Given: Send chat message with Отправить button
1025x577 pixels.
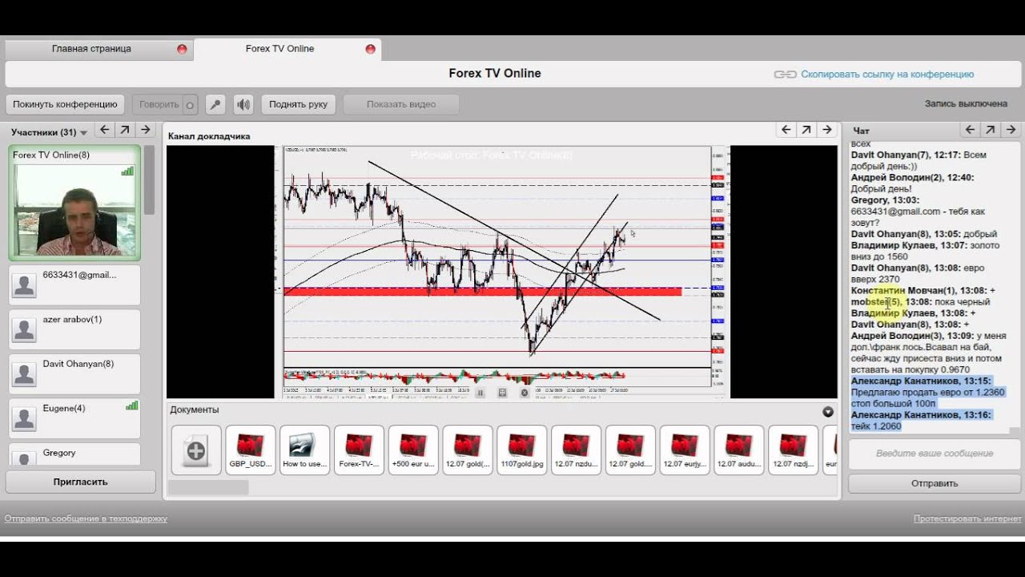Looking at the screenshot, I should [934, 483].
